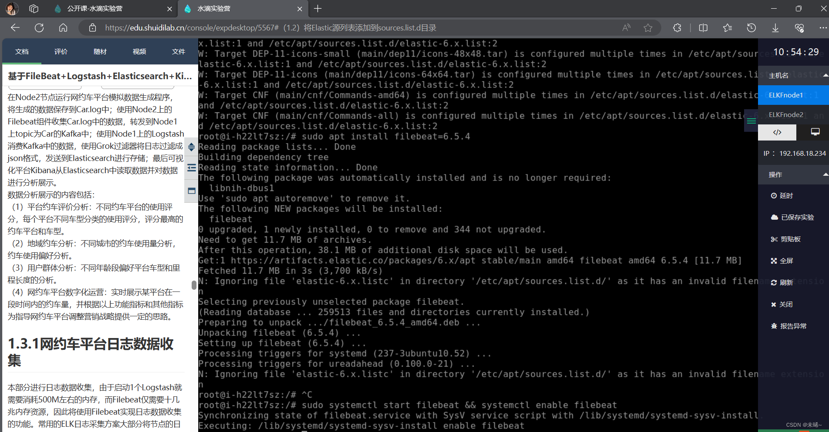The image size is (829, 432).
Task: Select the 评价 tab
Action: (61, 51)
